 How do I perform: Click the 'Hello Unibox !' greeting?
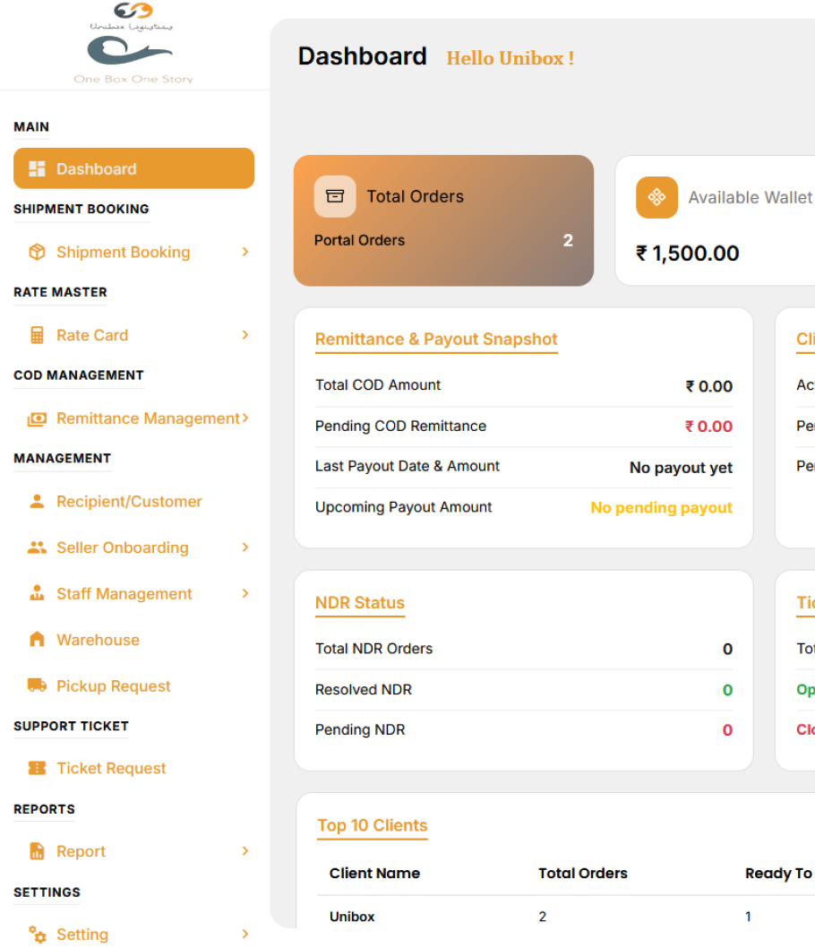(x=510, y=58)
